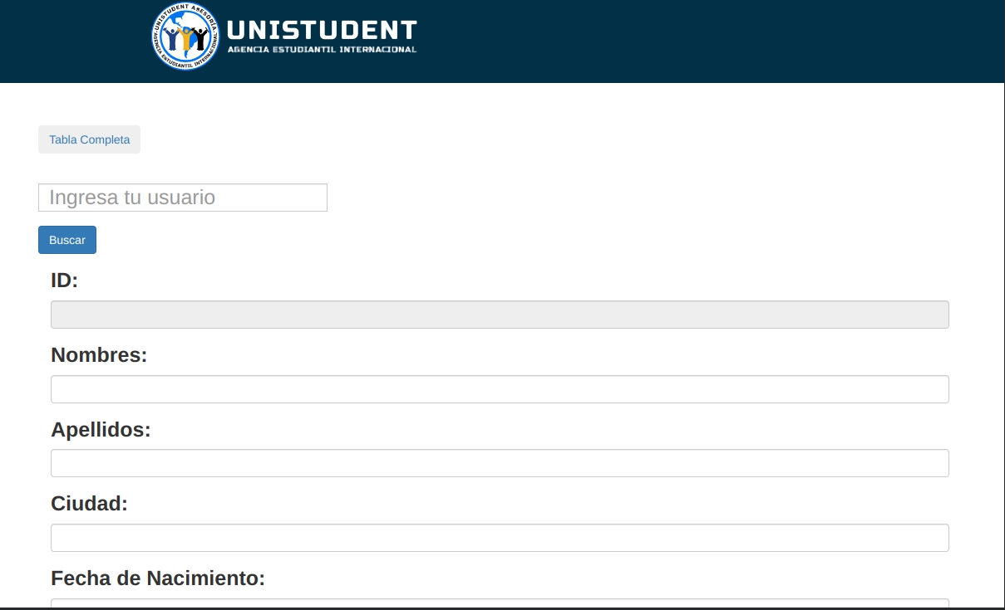Click the Ciudad: label
The width and height of the screenshot is (1005, 610).
(x=89, y=504)
